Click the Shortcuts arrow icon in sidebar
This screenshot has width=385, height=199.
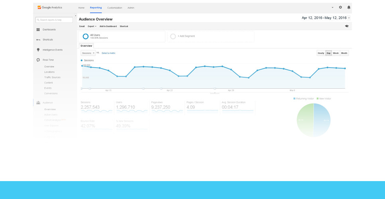[x=38, y=40]
